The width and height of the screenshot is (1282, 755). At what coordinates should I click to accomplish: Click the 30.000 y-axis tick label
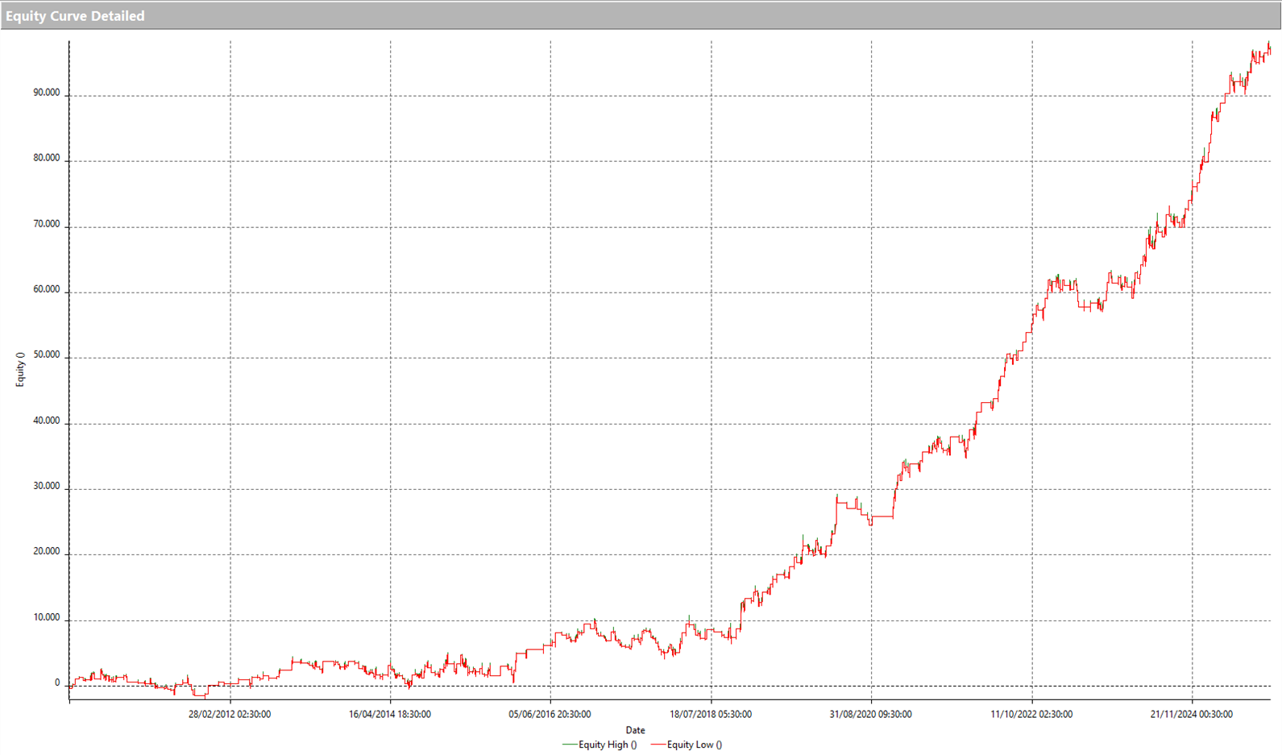[x=46, y=486]
